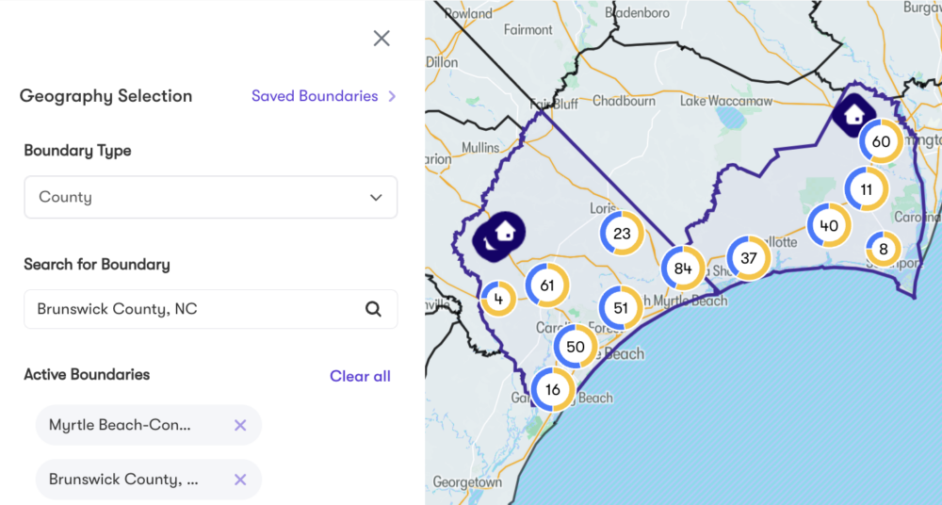
Task: Clear all active boundaries
Action: [x=360, y=376]
